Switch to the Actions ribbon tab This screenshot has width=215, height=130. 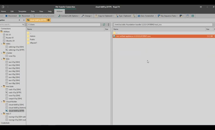60,11
